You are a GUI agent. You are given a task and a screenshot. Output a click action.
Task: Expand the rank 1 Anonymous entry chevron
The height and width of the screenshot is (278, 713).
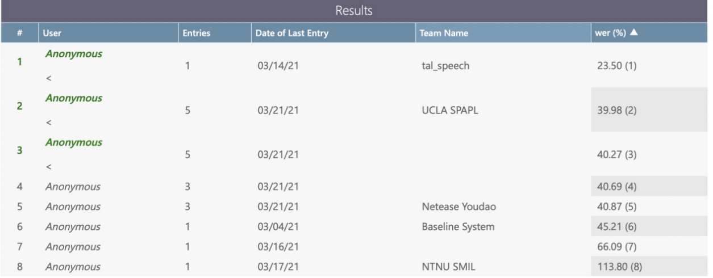(49, 79)
